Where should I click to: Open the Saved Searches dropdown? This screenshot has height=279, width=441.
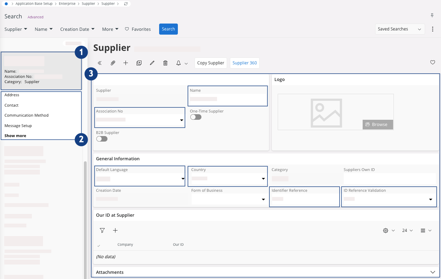click(x=400, y=29)
